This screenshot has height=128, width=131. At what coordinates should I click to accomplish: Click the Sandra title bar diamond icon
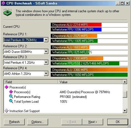point(3,3)
